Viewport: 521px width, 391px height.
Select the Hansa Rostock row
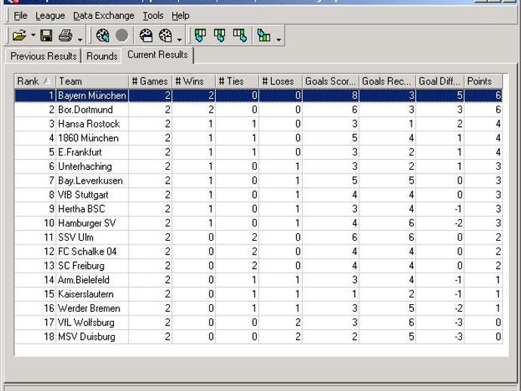pyautogui.click(x=258, y=124)
